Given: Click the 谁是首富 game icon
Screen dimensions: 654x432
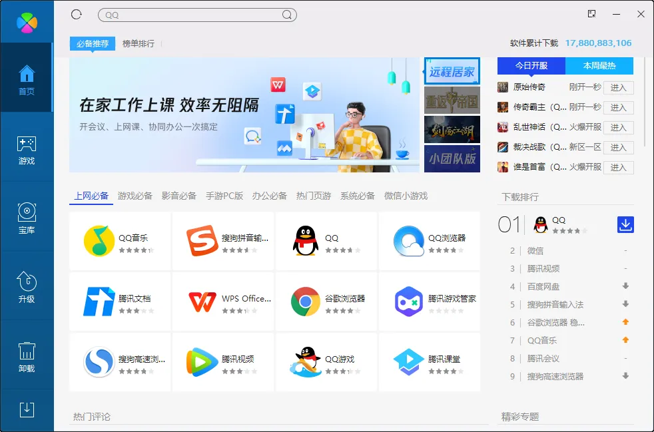Looking at the screenshot, I should click(503, 167).
